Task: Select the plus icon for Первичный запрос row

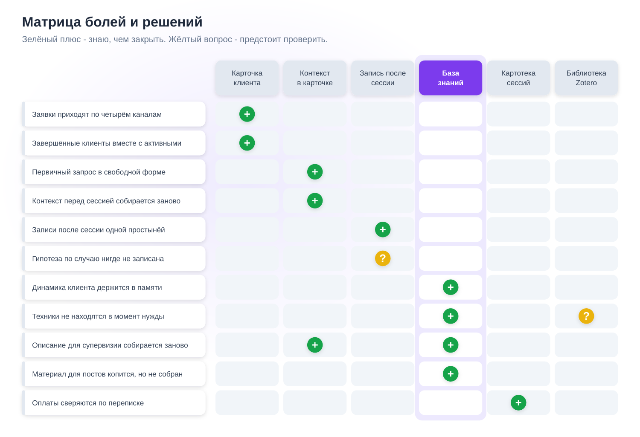Action: coord(315,172)
